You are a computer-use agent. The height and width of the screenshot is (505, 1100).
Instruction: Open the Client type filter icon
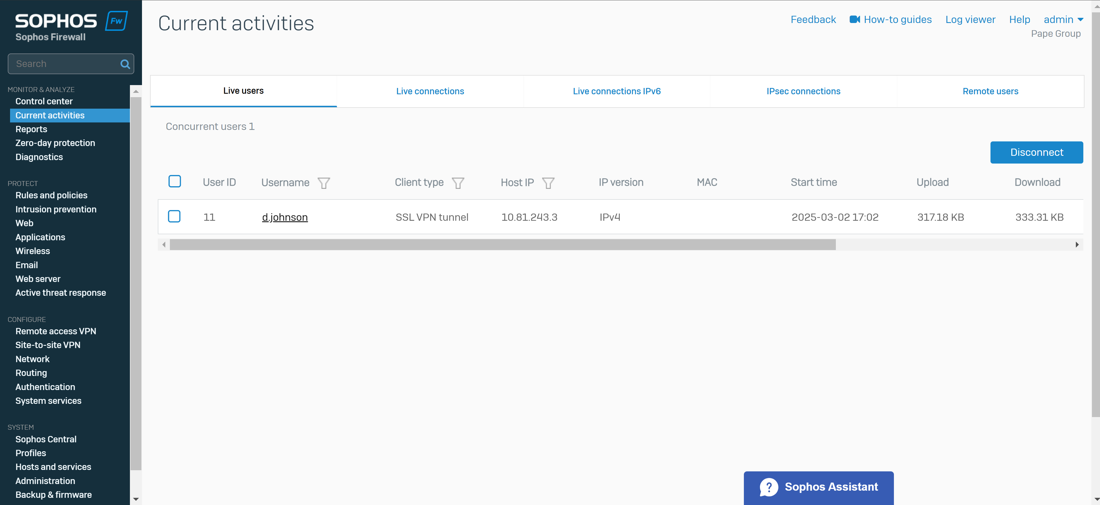[458, 183]
